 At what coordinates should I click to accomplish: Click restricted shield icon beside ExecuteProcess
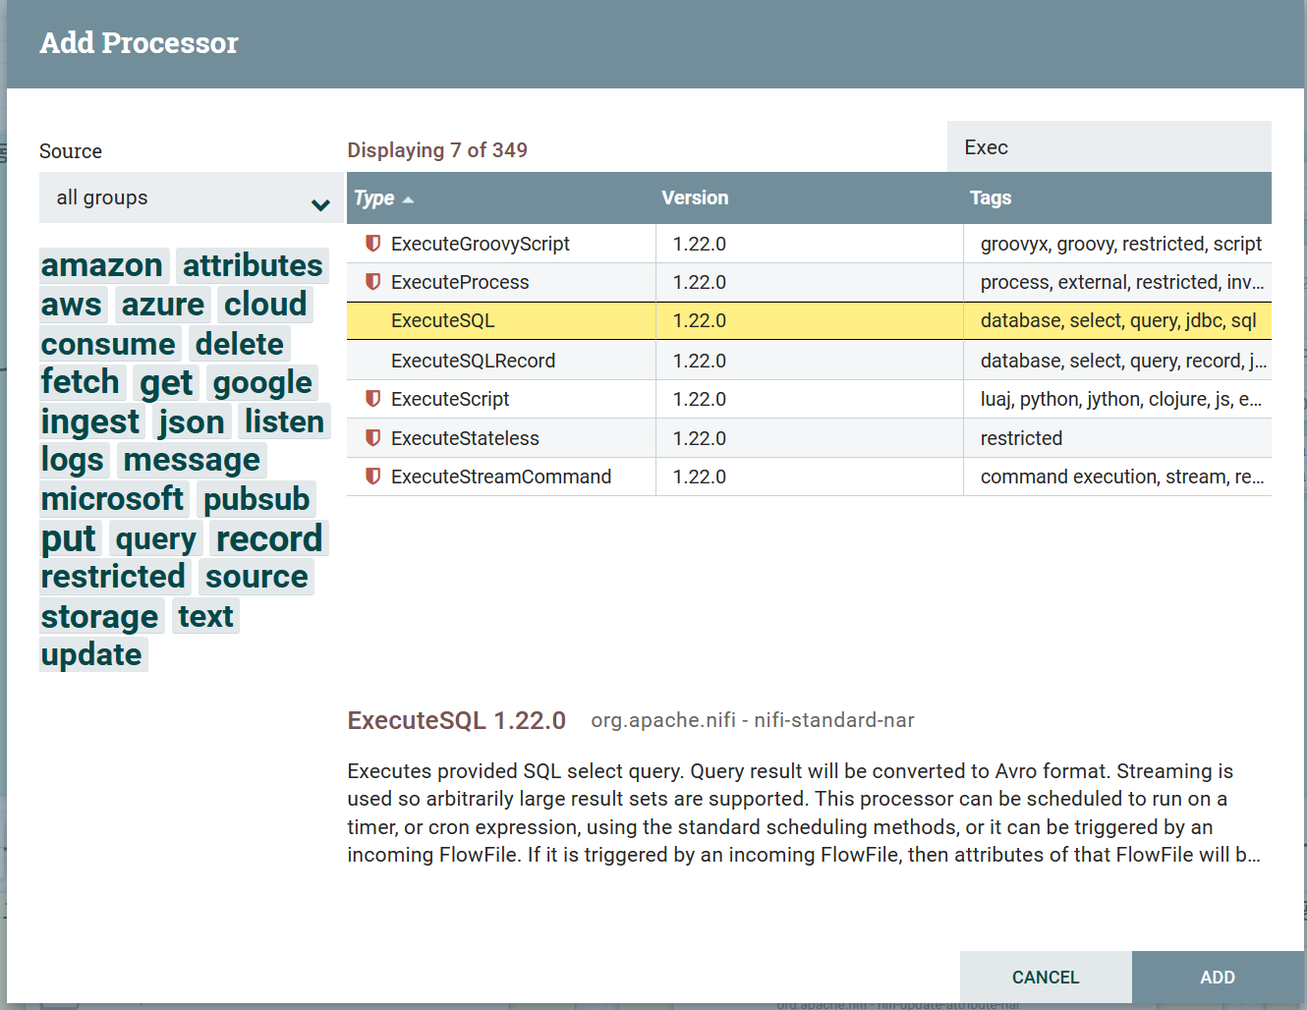click(373, 281)
